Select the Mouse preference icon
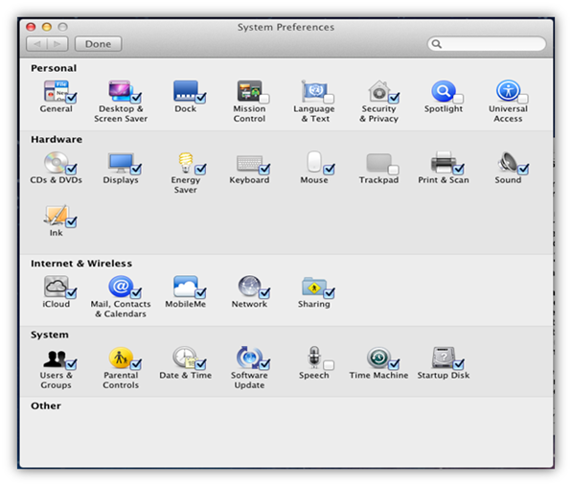 pyautogui.click(x=313, y=161)
